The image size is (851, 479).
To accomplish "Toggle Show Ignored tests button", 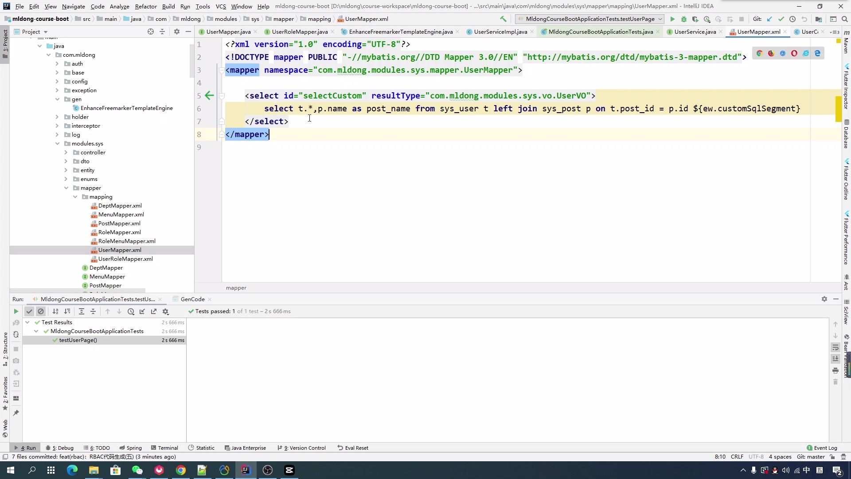I will pyautogui.click(x=41, y=311).
